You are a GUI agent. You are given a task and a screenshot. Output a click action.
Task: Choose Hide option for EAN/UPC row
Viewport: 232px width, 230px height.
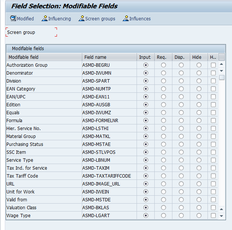[x=199, y=97]
